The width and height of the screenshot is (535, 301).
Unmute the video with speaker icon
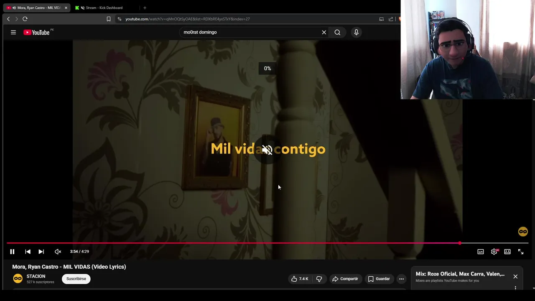[58, 252]
